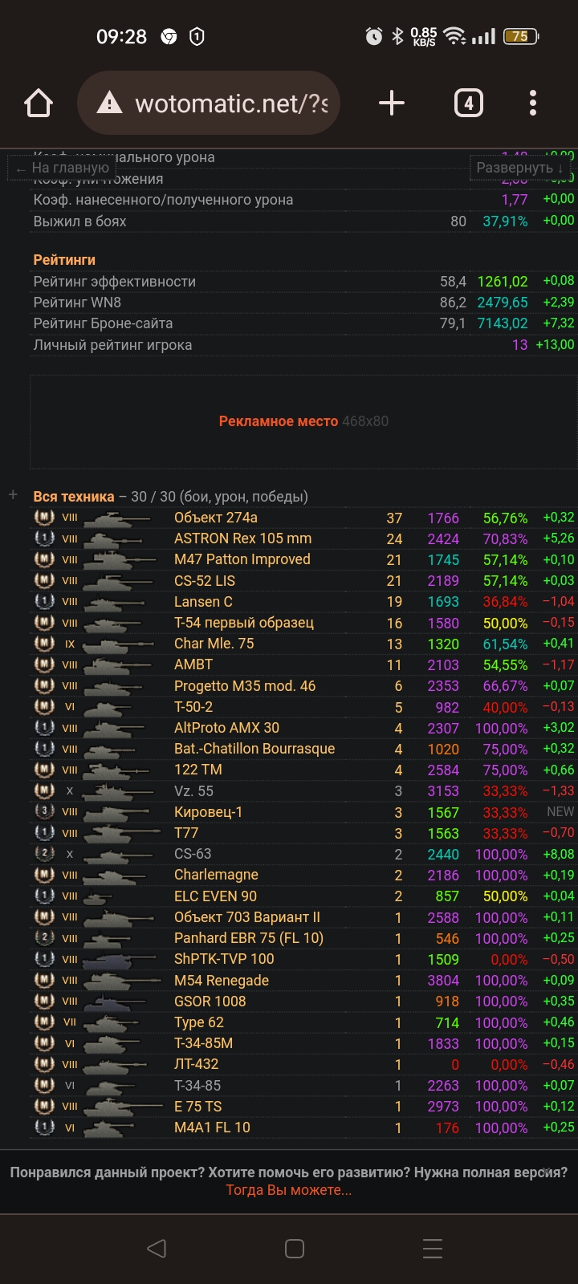Open the browser three-dot menu
The height and width of the screenshot is (1284, 578).
point(533,104)
